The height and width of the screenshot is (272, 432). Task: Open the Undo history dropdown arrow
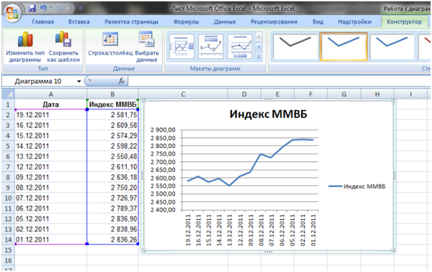point(51,8)
